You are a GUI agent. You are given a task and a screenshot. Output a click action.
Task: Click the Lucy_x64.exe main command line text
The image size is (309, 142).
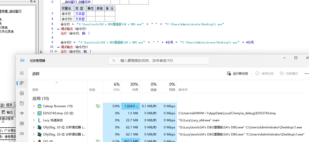pyautogui.click(x=199, y=120)
